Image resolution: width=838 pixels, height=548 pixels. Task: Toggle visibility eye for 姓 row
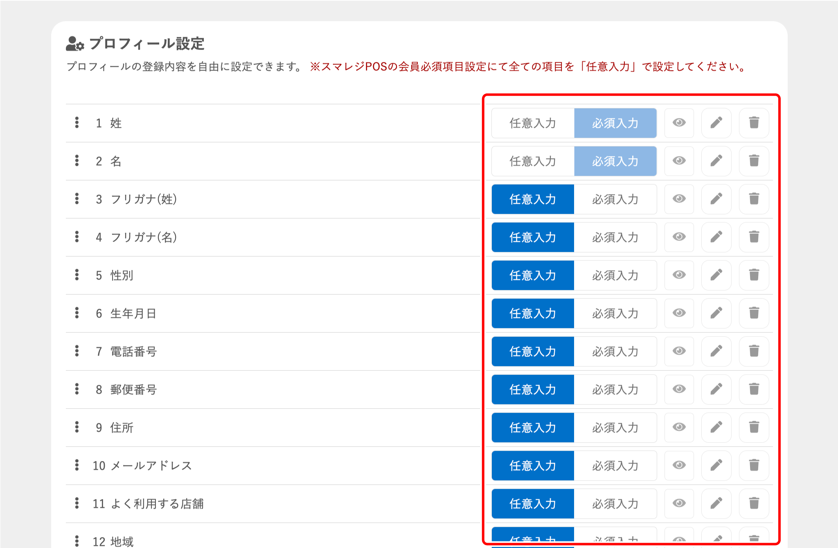point(679,123)
